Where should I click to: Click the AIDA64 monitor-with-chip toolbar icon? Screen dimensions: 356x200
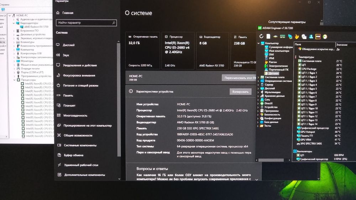tap(290, 37)
